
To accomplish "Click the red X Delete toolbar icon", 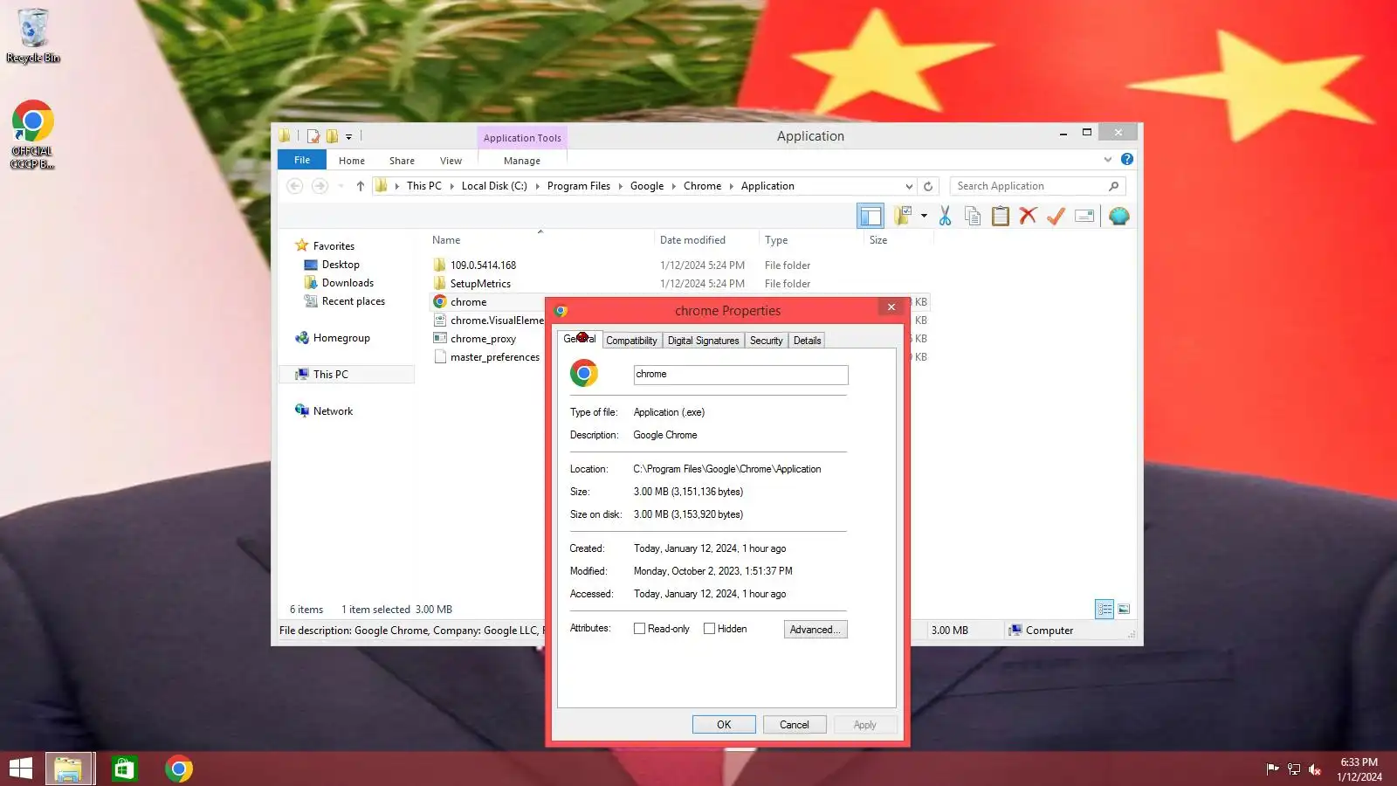I will 1028,216.
